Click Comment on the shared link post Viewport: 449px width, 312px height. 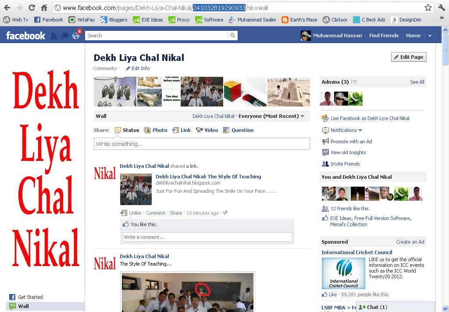point(156,213)
